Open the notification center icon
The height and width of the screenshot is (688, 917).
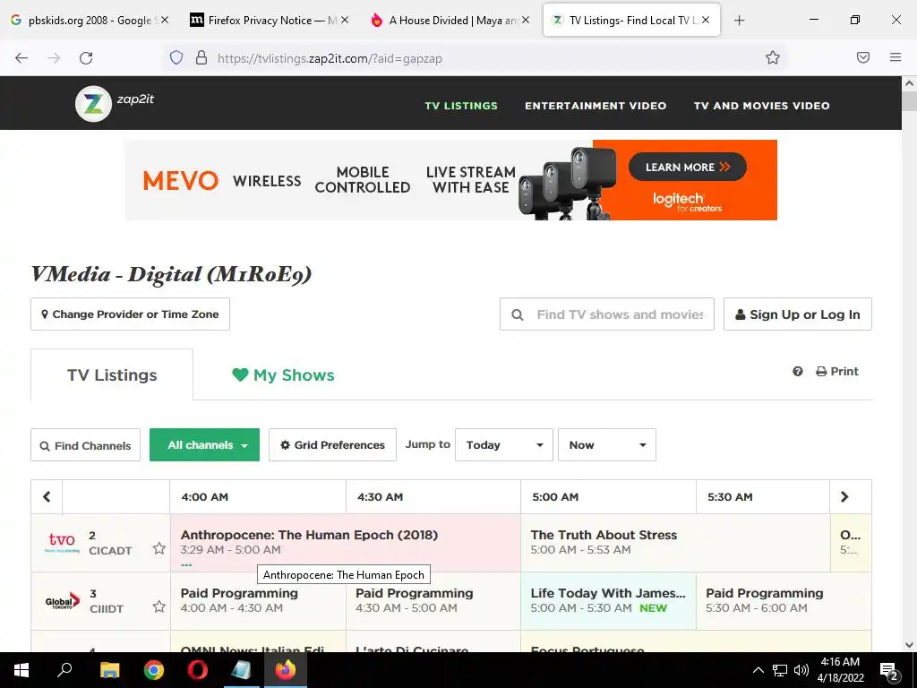pos(889,671)
